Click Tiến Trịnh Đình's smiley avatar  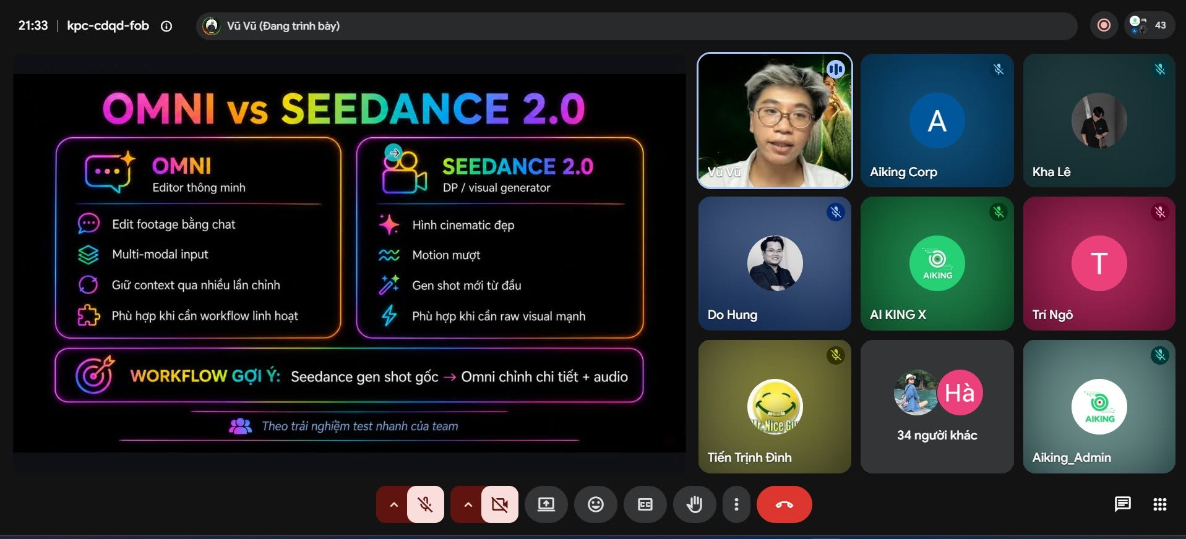click(775, 407)
